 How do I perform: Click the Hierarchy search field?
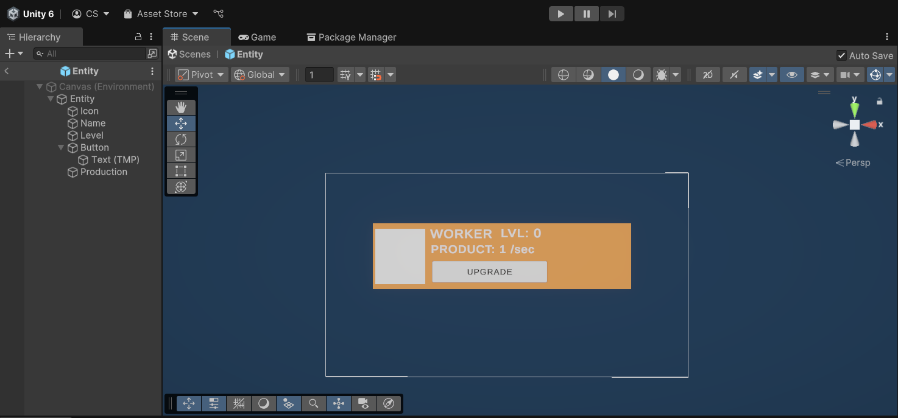tap(94, 54)
